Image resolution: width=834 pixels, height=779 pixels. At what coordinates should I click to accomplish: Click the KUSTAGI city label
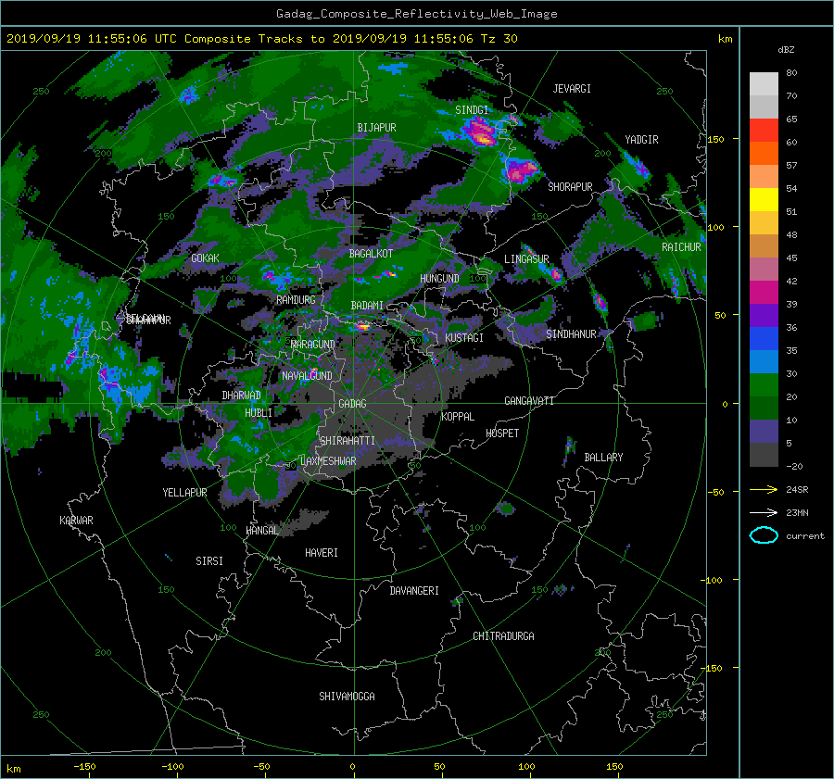tap(464, 338)
